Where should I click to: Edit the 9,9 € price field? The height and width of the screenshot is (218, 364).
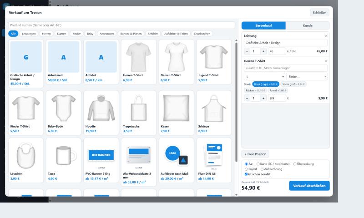[277, 98]
